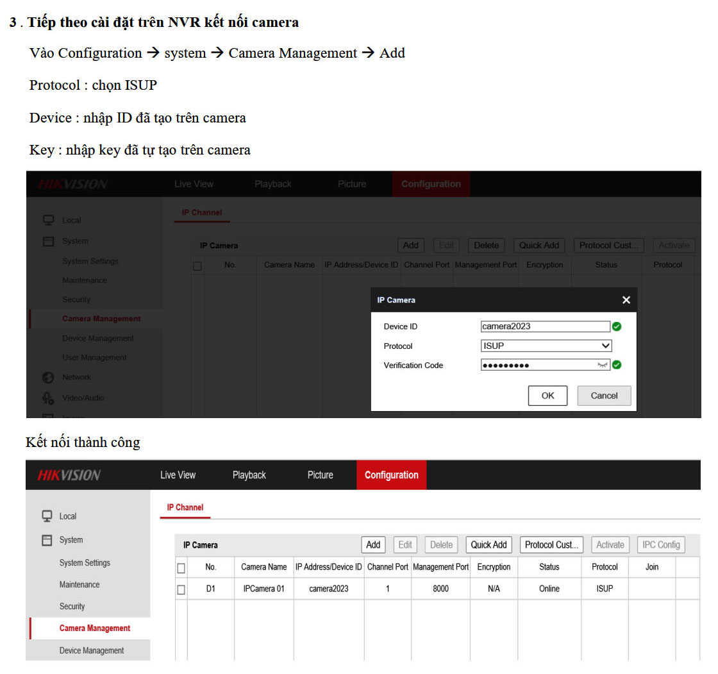Check the checkbox for camera row D1
718x674 pixels.
[x=181, y=588]
